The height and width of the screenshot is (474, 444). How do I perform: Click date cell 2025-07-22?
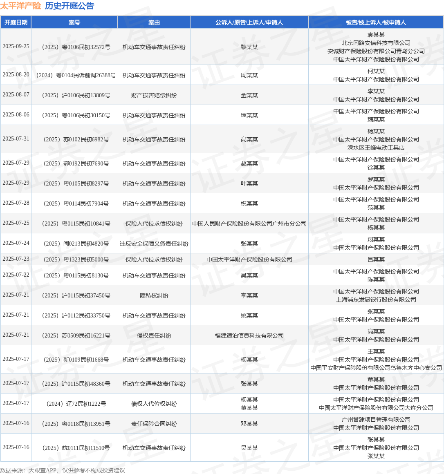[x=16, y=275]
